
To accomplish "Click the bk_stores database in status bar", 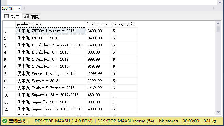I will (x=168, y=121).
